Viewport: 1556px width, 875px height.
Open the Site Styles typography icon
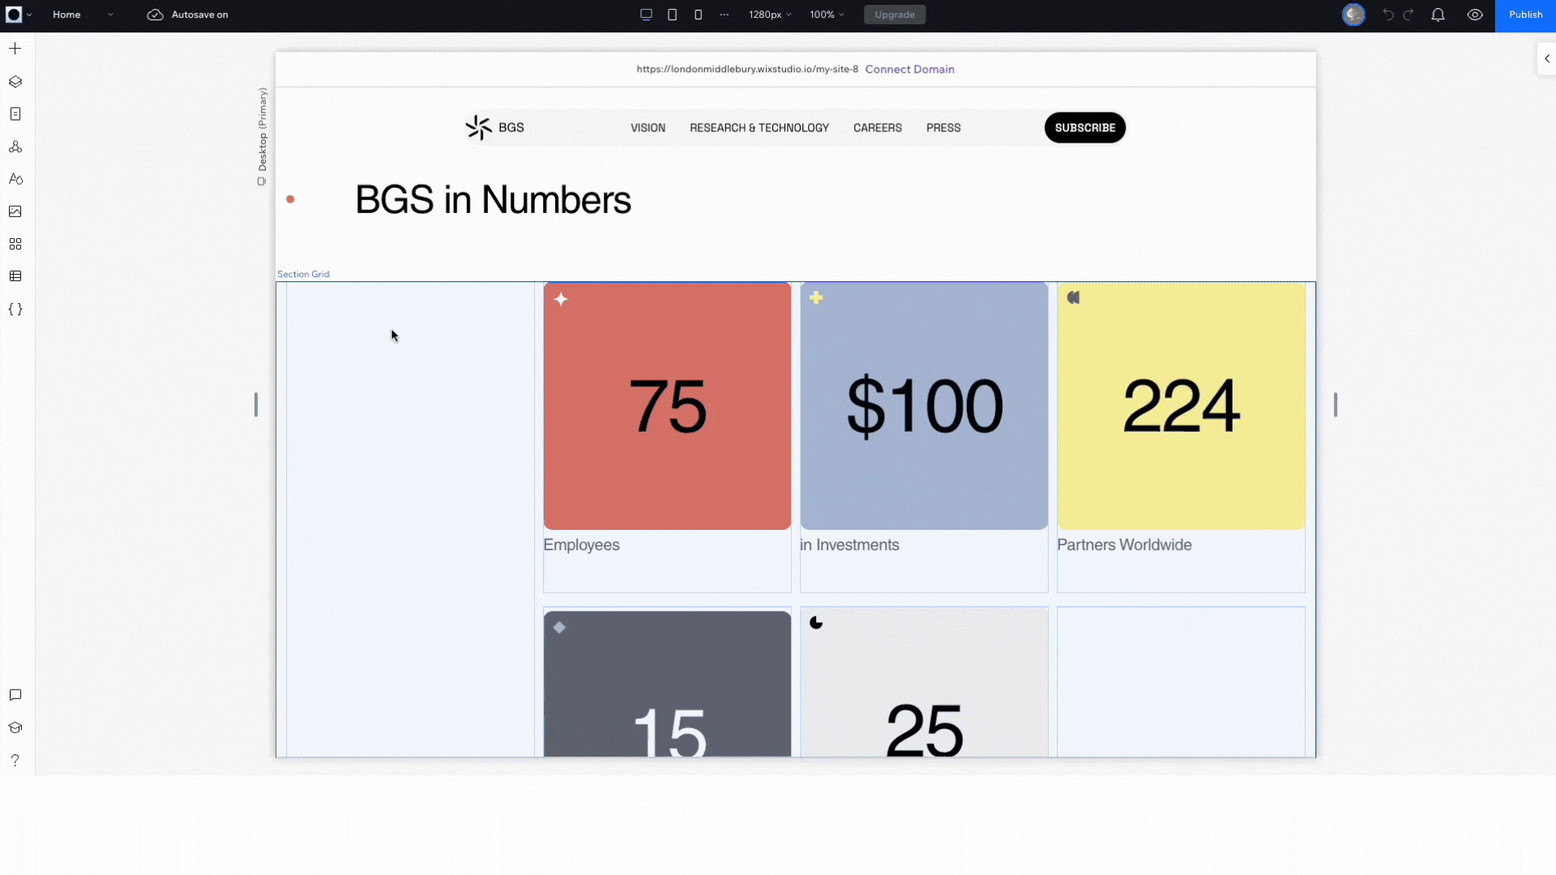click(x=15, y=179)
